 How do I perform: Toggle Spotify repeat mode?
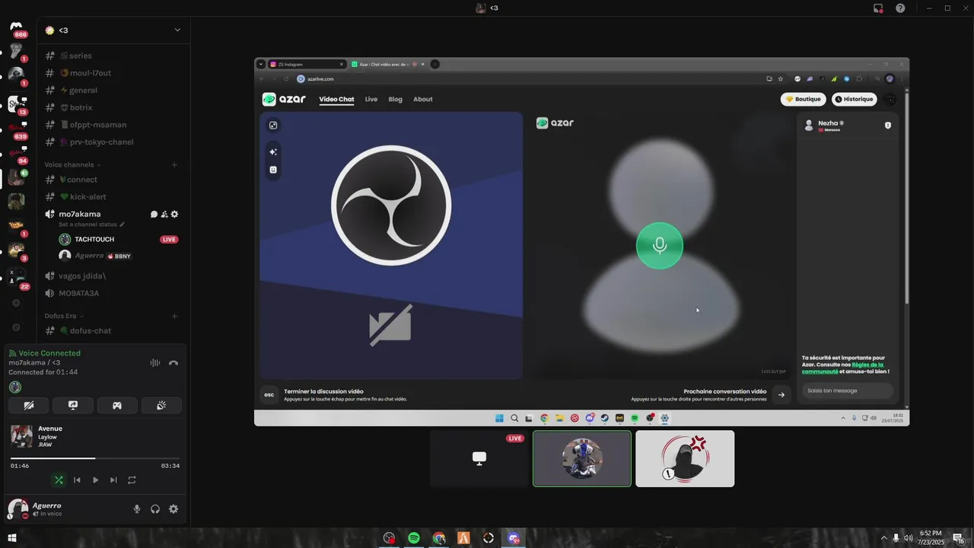coord(132,480)
